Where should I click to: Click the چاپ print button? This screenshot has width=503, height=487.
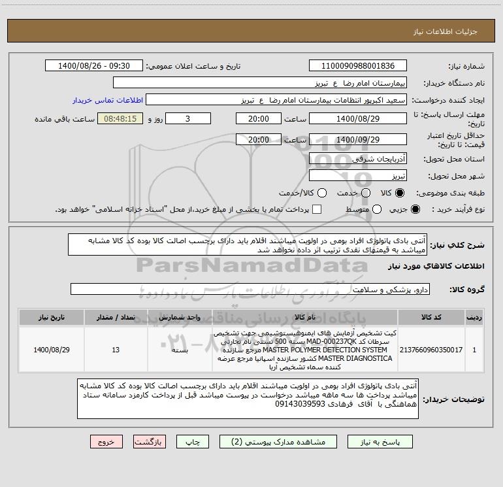point(193,442)
